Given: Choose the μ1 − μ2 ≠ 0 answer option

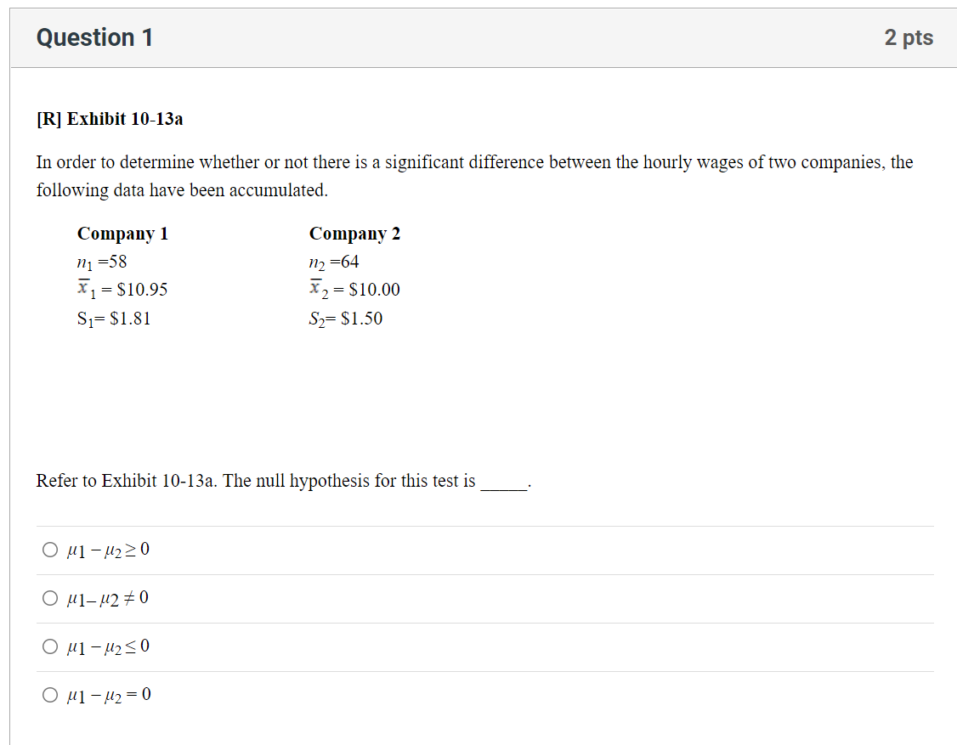Looking at the screenshot, I should [50, 598].
